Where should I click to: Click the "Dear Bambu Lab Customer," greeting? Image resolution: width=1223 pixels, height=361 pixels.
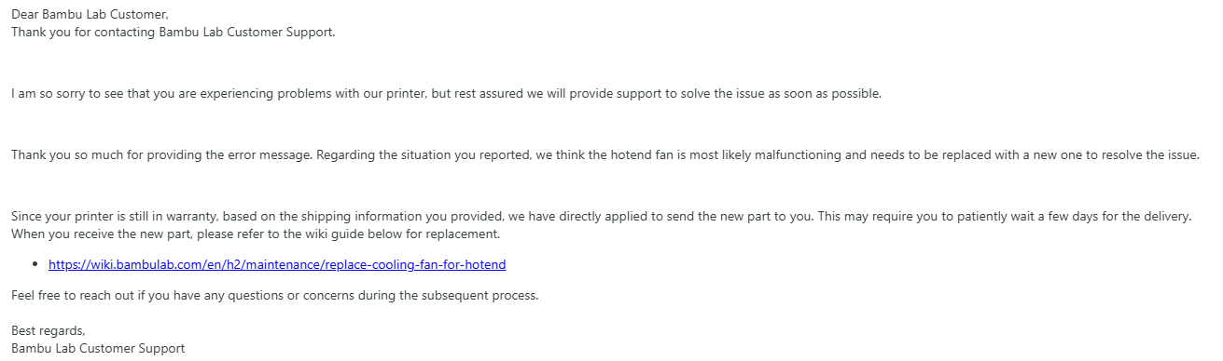point(77,15)
